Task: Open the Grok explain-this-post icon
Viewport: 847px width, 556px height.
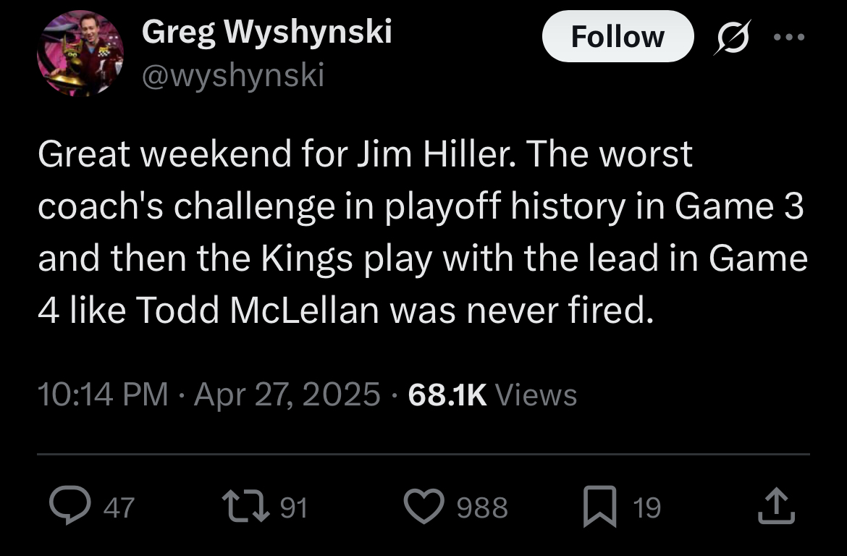Action: 732,37
